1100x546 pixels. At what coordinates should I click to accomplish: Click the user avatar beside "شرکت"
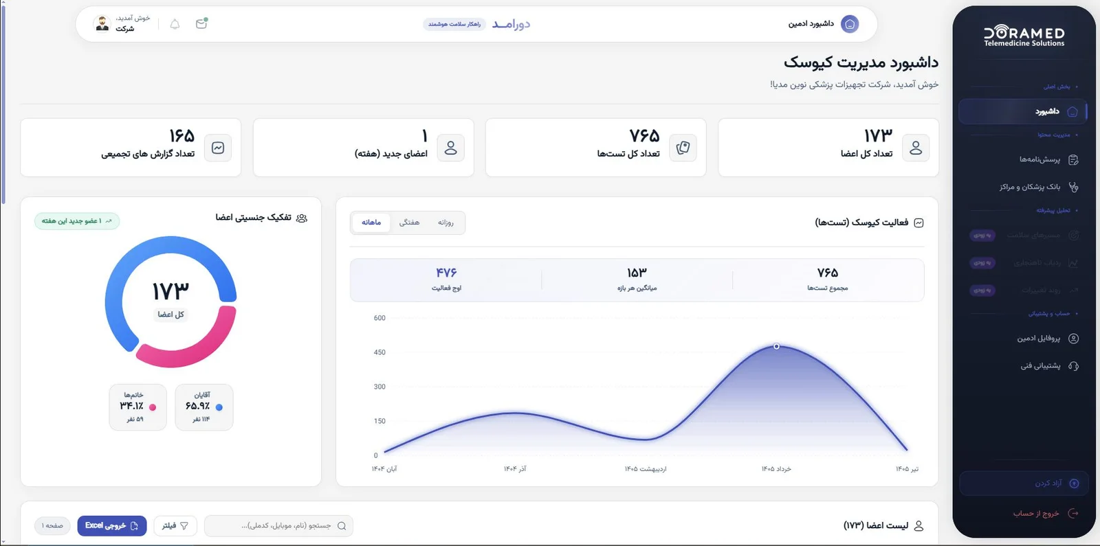click(x=102, y=24)
